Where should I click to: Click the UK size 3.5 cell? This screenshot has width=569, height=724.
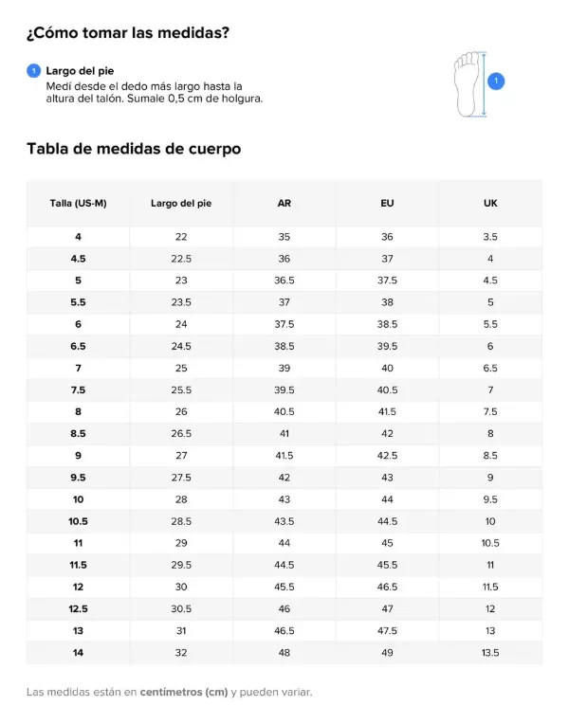tap(490, 237)
